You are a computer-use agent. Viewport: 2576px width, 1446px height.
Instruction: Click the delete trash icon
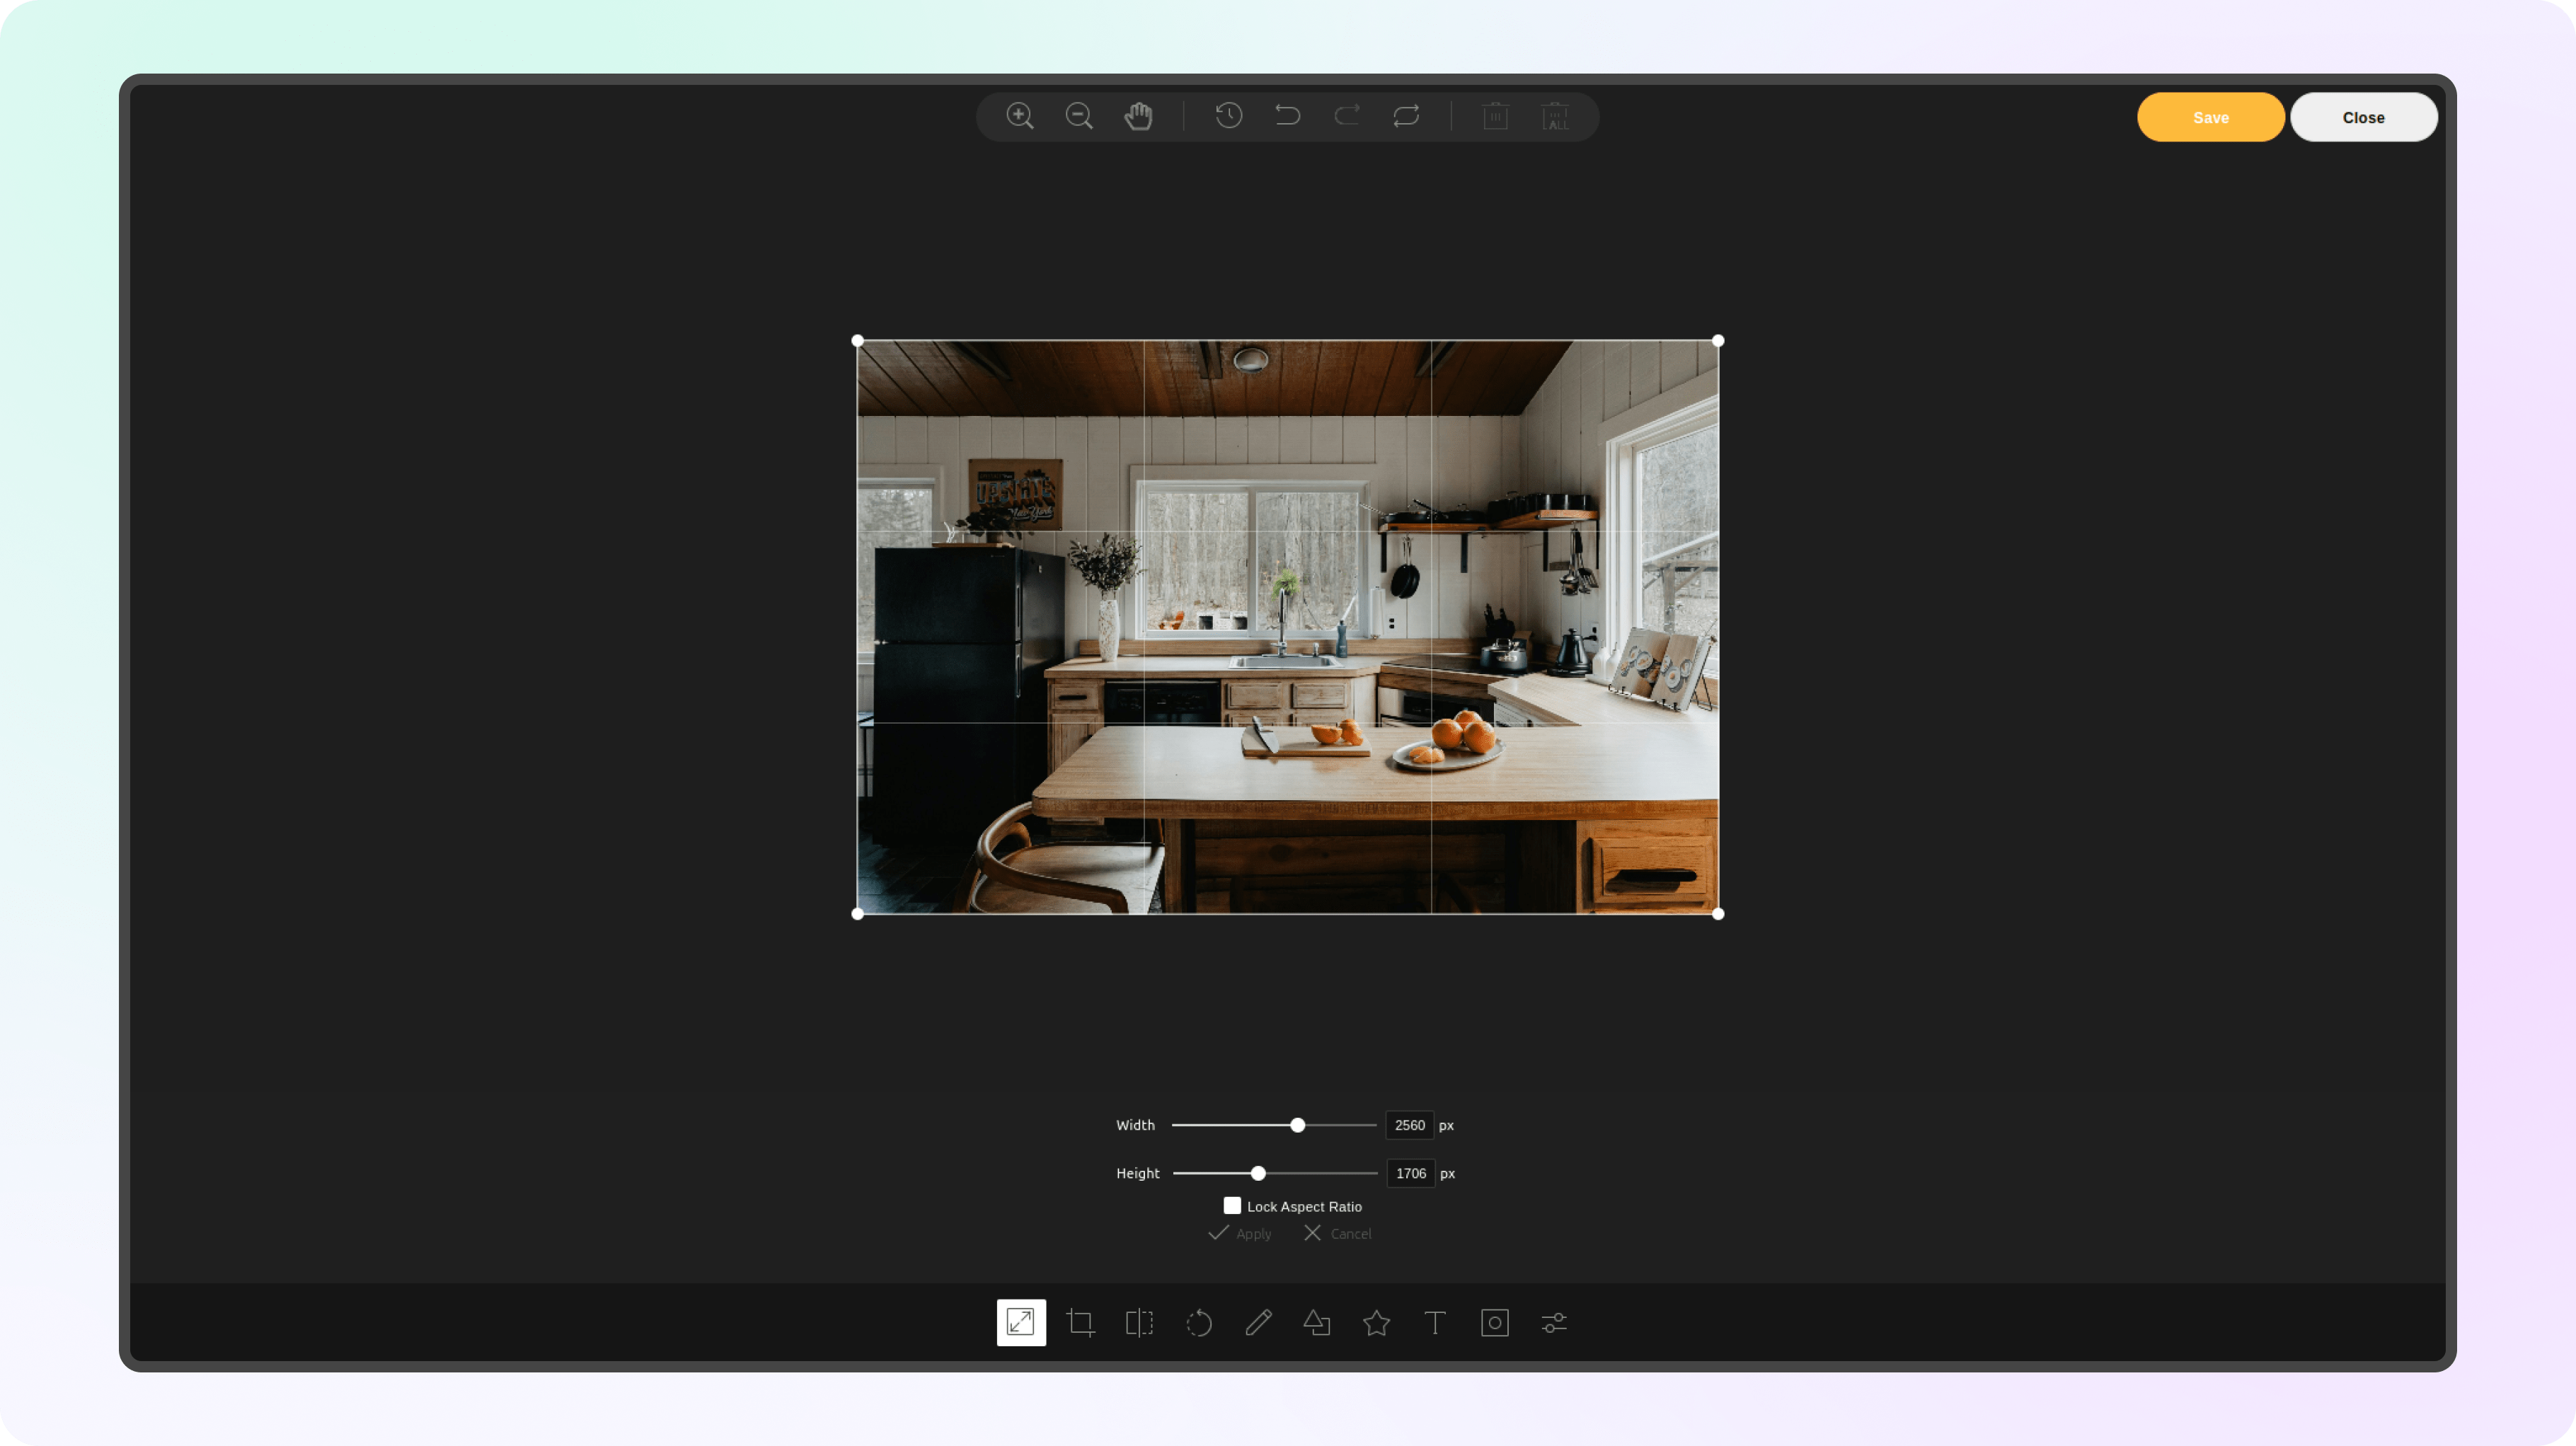(1495, 116)
